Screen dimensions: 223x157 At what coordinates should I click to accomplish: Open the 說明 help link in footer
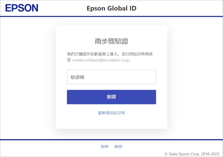click(x=104, y=147)
